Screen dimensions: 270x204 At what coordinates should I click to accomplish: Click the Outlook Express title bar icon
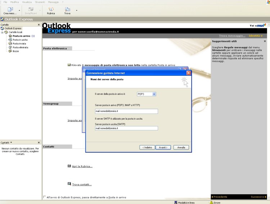coord(2,19)
